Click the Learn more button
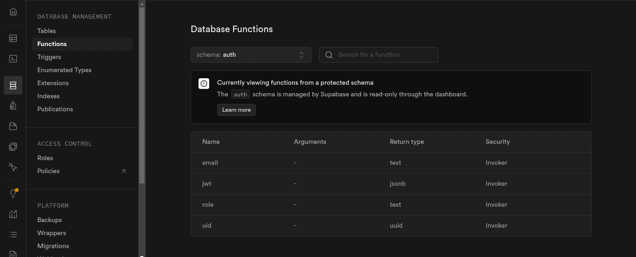Viewport: 636px width, 257px height. (236, 110)
